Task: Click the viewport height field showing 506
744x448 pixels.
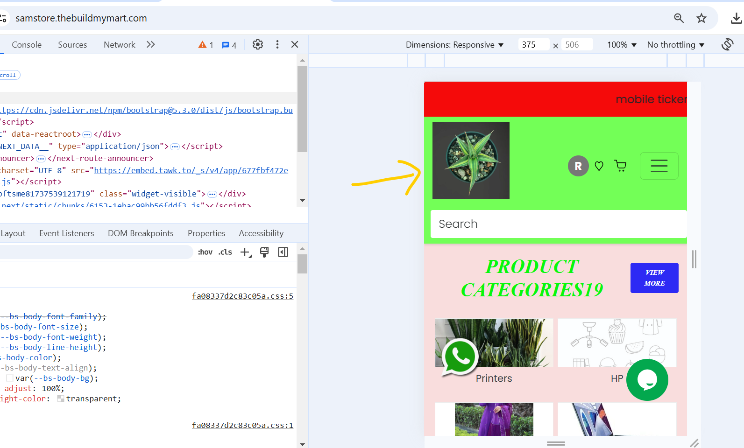Action: [577, 45]
